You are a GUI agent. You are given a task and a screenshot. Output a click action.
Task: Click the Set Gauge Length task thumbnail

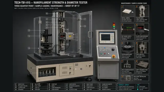128,29
